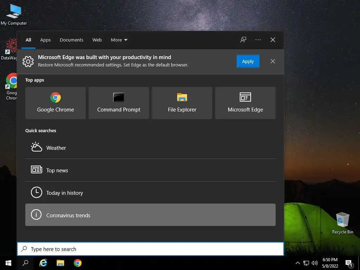
Task: Select the My Computer desktop icon
Action: (14, 14)
